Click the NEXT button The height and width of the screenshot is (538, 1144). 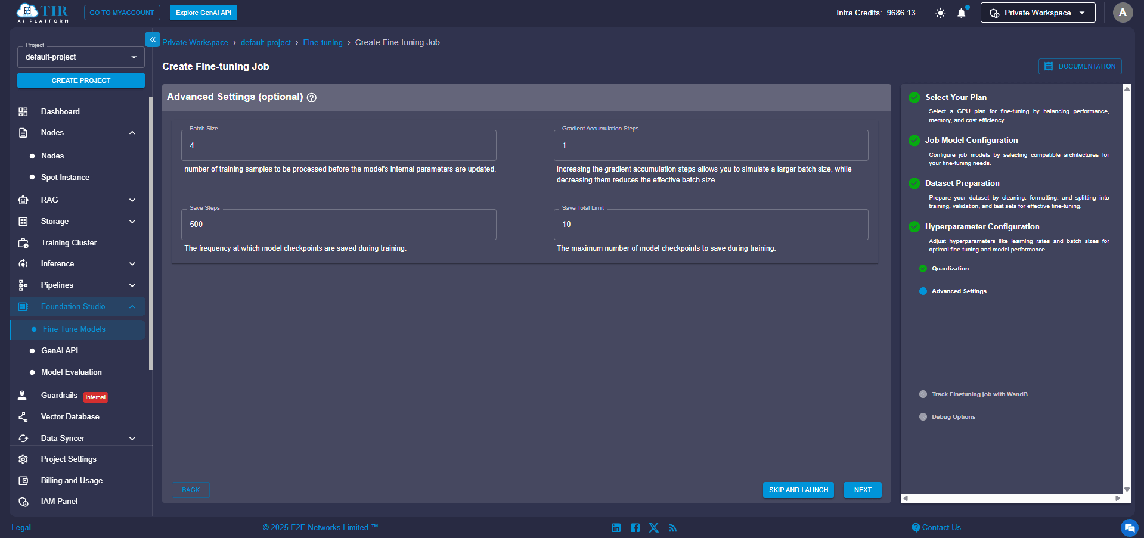pyautogui.click(x=863, y=490)
